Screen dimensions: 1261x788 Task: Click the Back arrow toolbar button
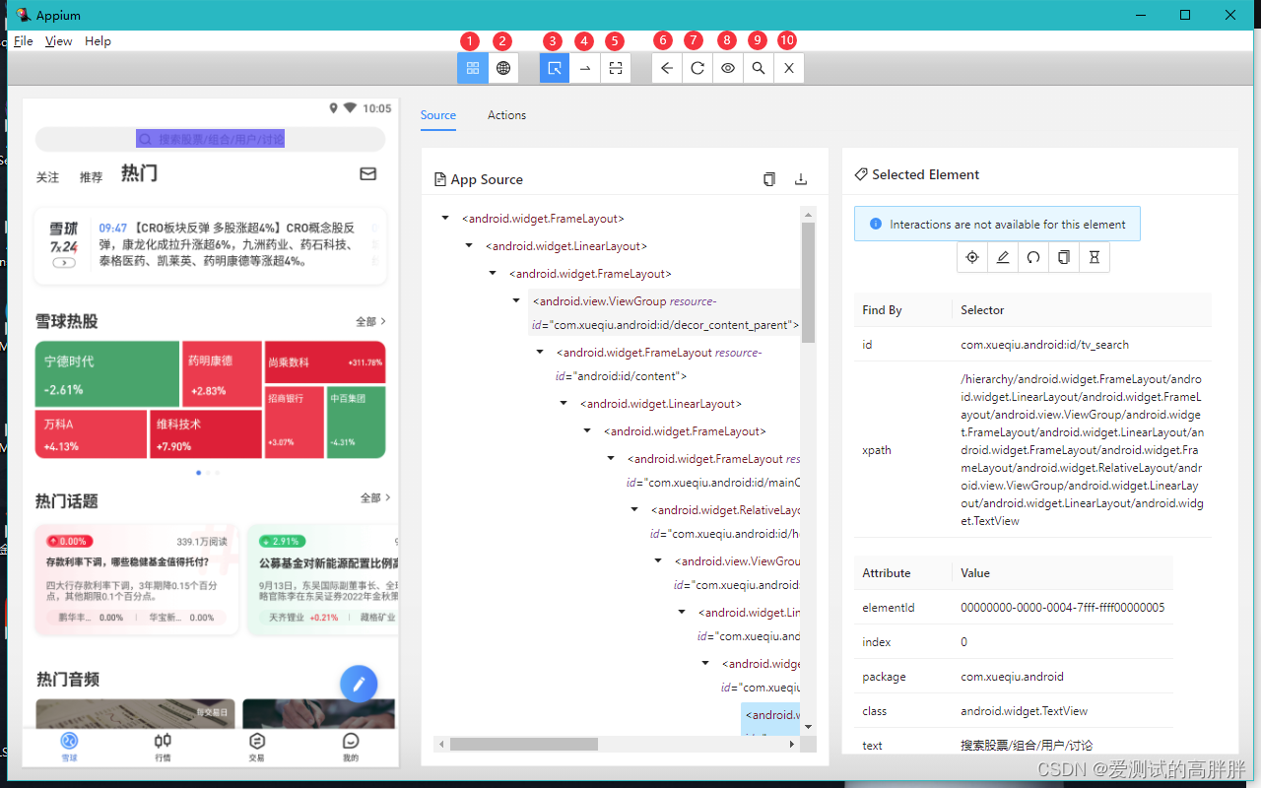coord(667,68)
